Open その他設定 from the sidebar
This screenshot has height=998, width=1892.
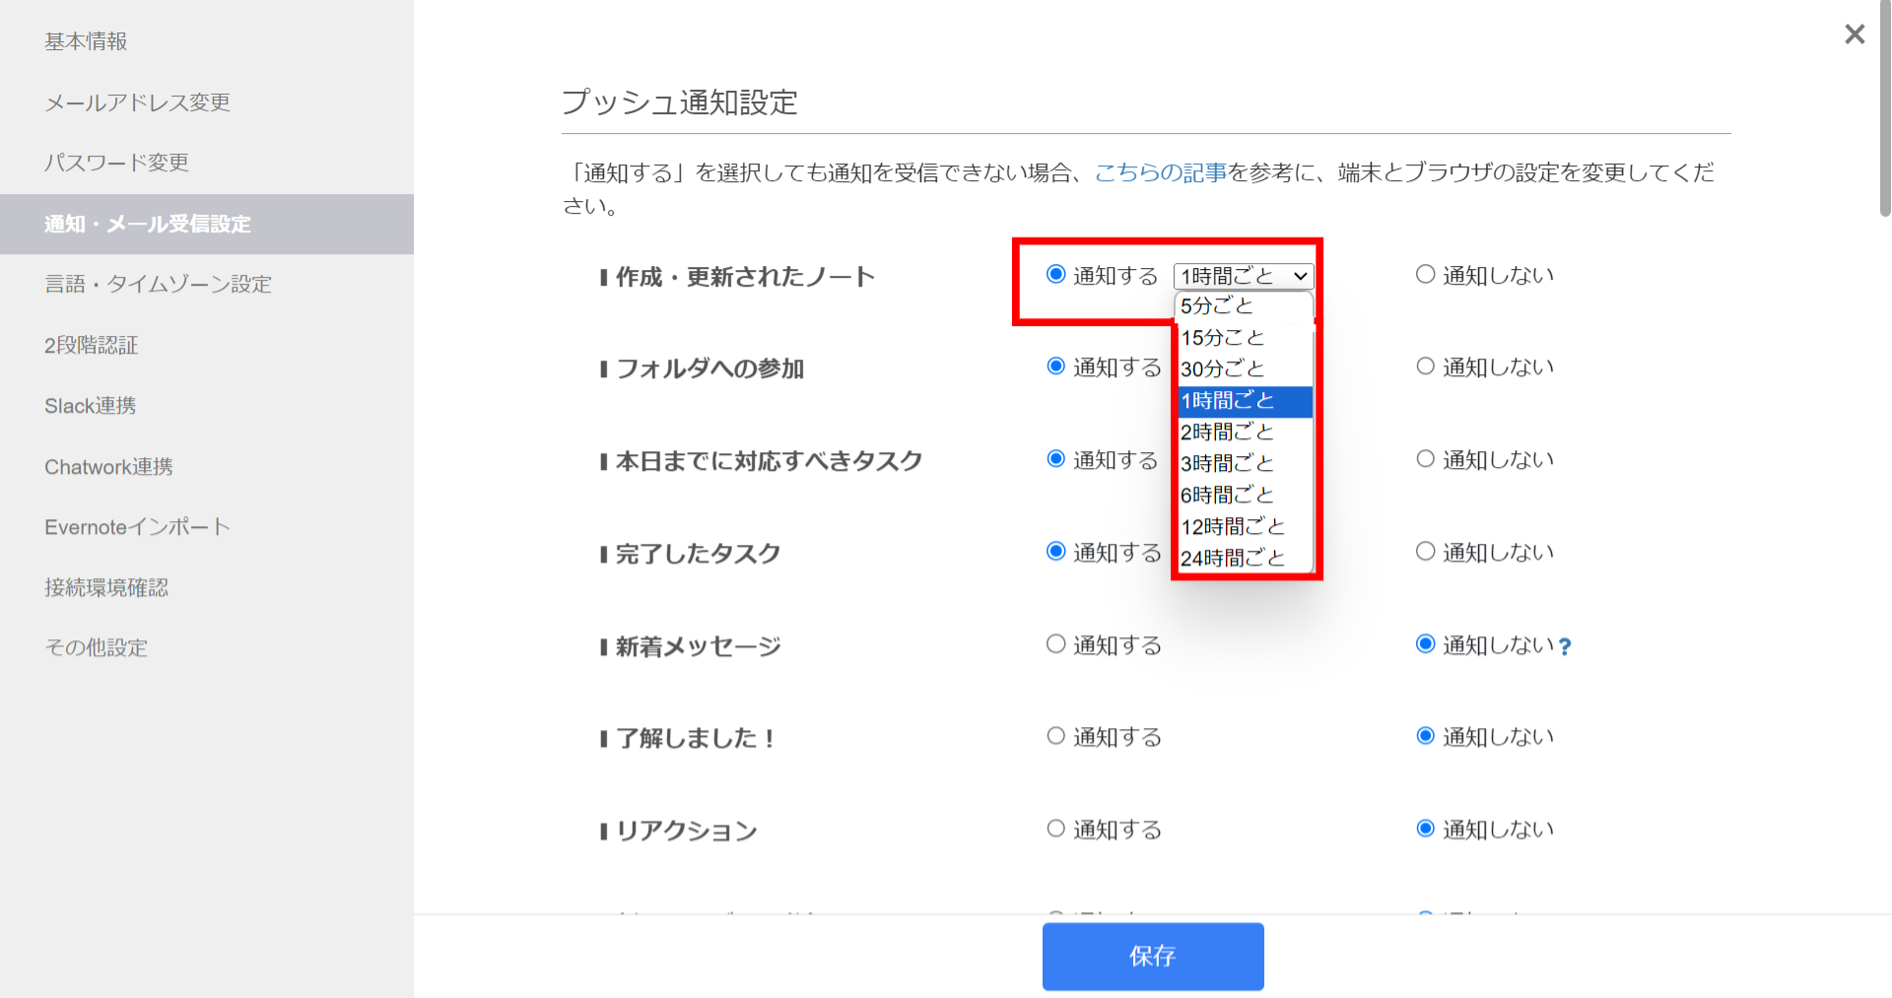click(x=96, y=647)
